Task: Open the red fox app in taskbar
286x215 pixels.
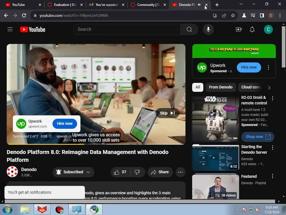Action: (42, 209)
